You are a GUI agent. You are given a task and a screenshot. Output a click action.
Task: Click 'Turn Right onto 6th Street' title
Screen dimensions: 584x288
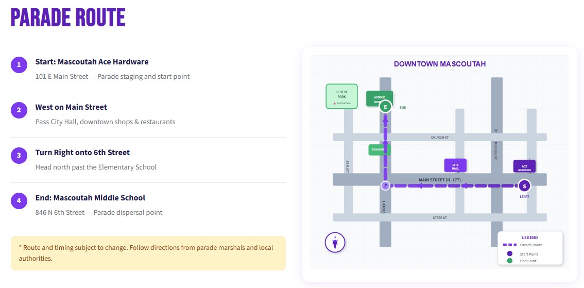point(83,153)
